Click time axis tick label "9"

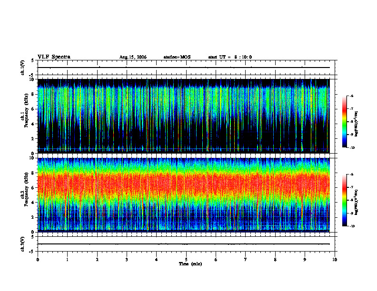[305, 260]
